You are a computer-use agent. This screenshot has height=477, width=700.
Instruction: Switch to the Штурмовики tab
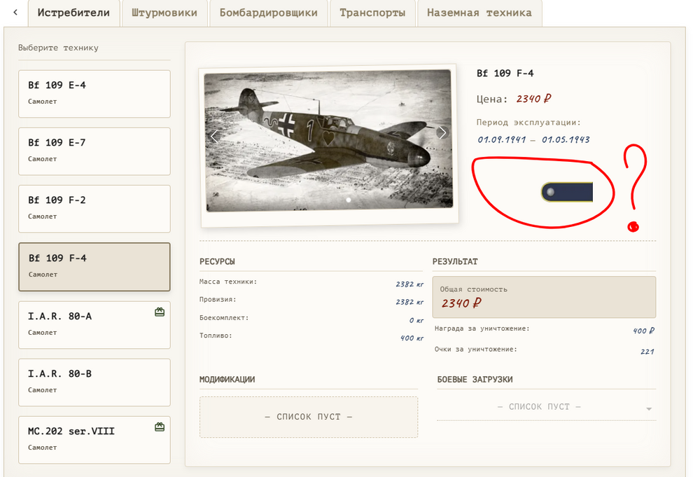pos(164,12)
